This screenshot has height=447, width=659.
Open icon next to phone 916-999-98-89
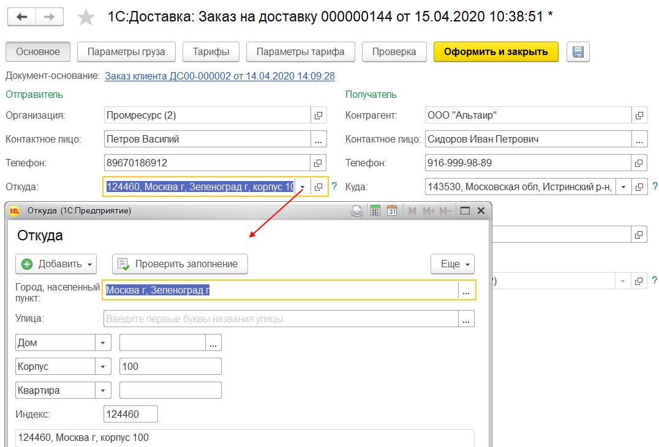[x=639, y=163]
